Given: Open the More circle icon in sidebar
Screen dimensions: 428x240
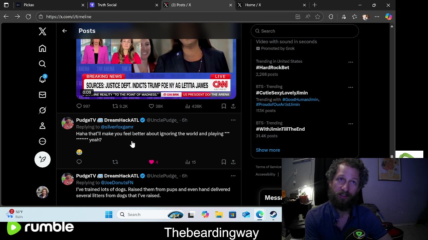Looking at the screenshot, I should 42,141.
